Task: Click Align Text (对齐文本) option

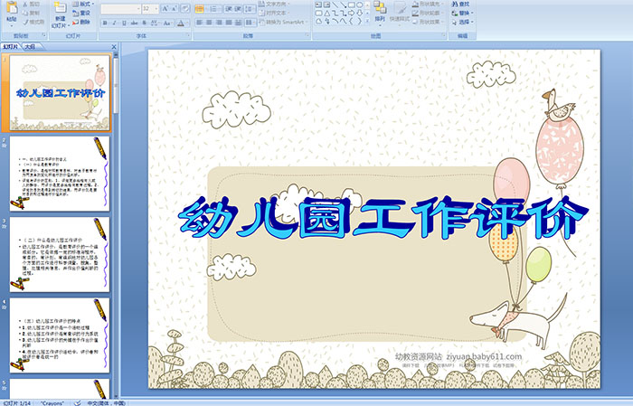Action: [276, 13]
